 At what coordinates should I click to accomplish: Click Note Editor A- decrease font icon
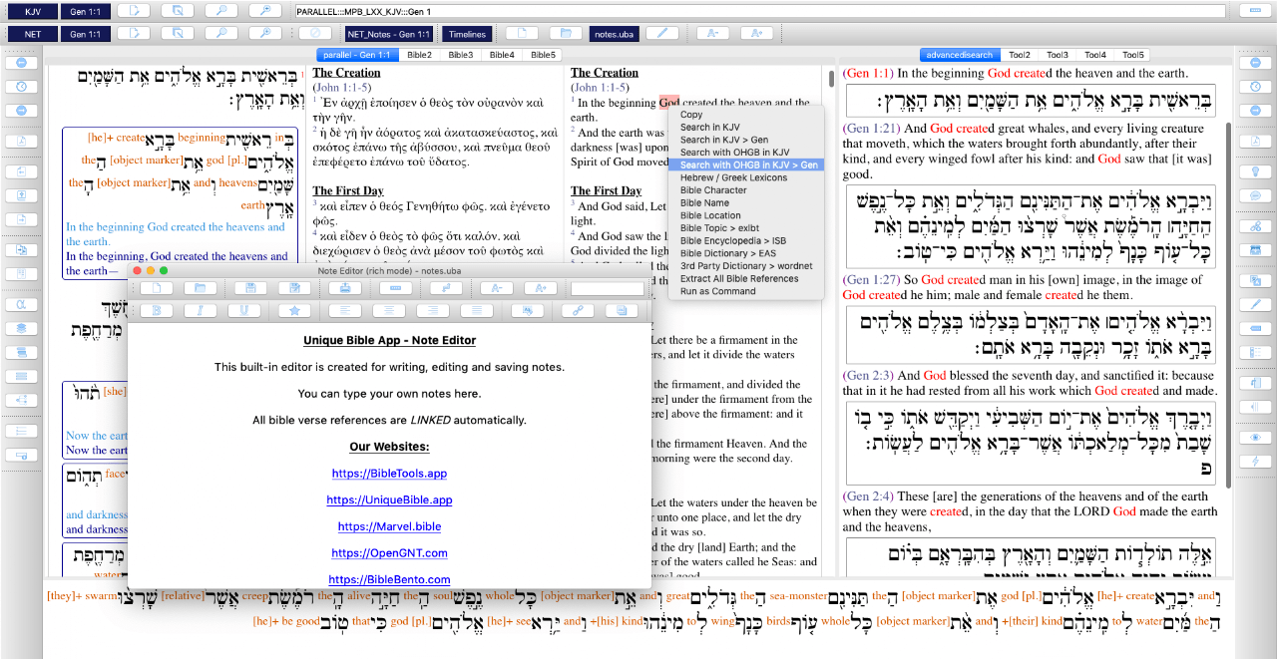click(496, 288)
